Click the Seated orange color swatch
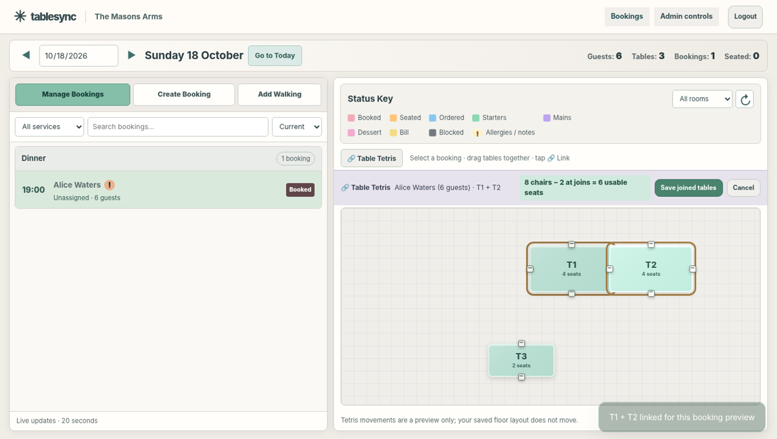Screen dimensions: 777x439 pos(393,118)
